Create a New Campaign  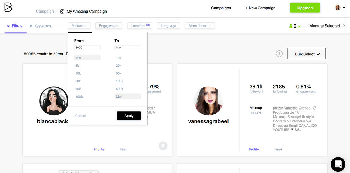[x=260, y=8]
